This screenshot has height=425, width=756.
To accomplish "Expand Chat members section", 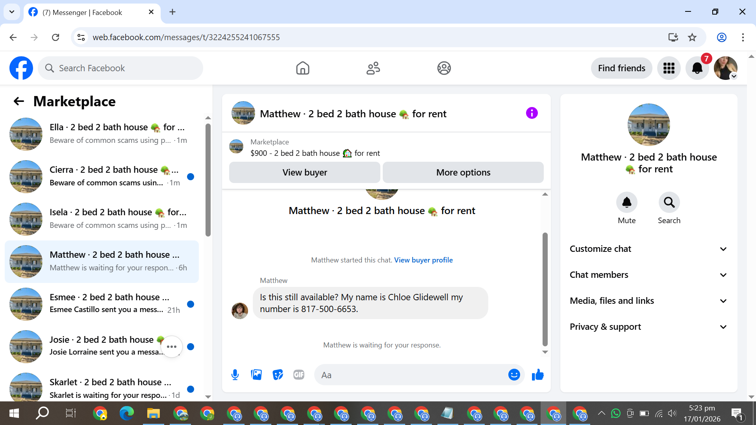I will (x=649, y=275).
